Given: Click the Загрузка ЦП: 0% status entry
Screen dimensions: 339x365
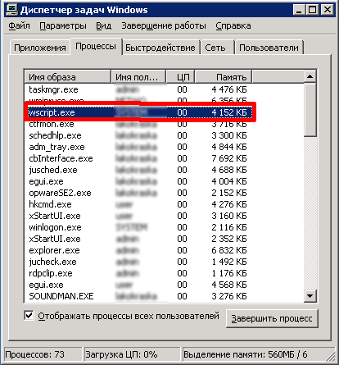Looking at the screenshot, I should click(133, 354).
